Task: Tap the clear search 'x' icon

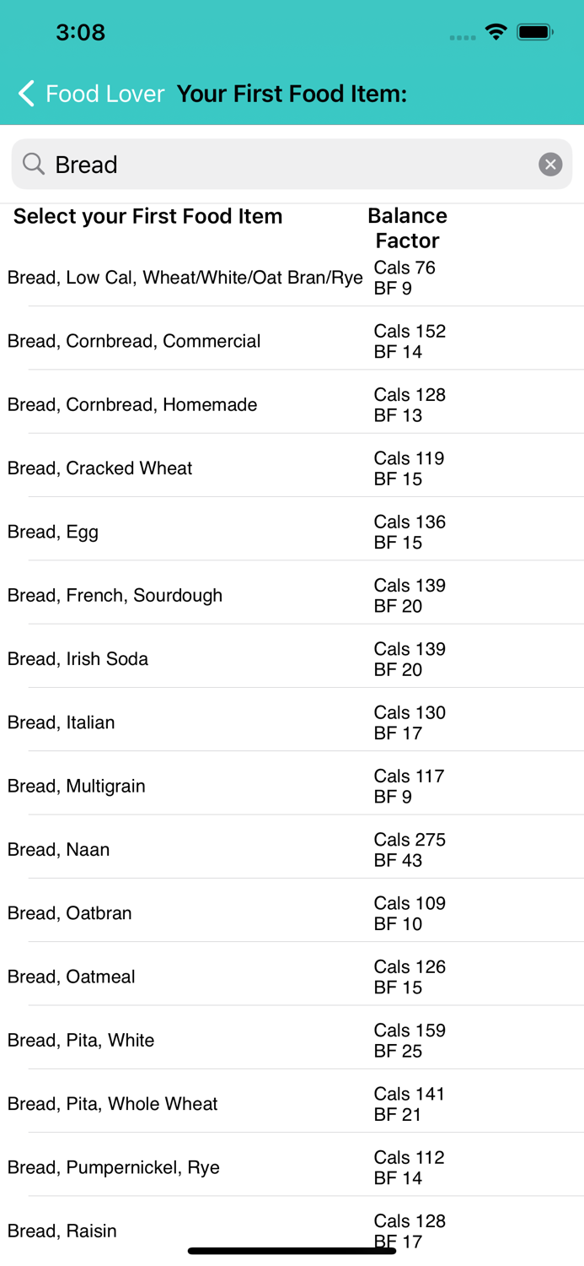Action: [x=549, y=164]
